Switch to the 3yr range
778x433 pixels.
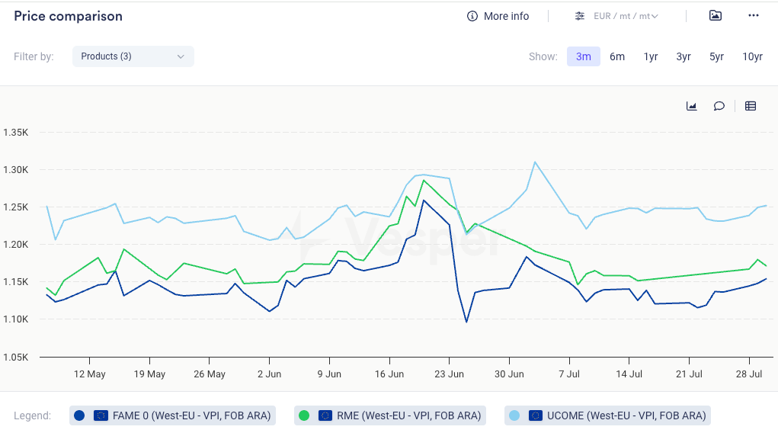(684, 56)
